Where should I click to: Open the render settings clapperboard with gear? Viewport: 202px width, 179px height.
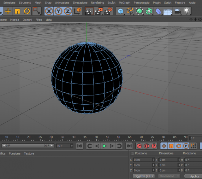[x=108, y=11]
